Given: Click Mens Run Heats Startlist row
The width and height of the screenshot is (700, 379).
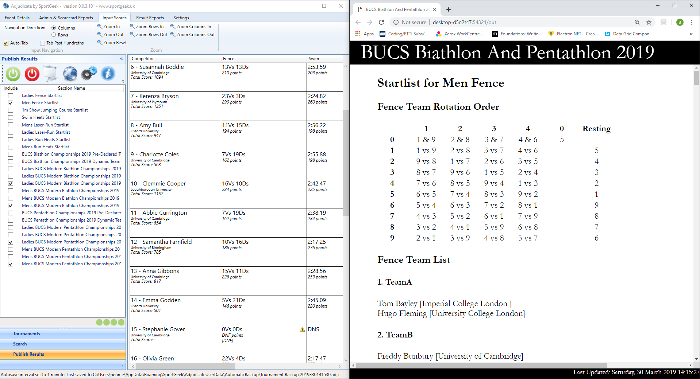Looking at the screenshot, I should click(45, 147).
